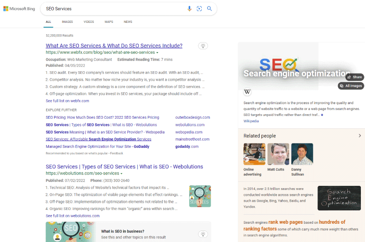This screenshot has width=365, height=242.
Task: Select Matt Cutts related person photo
Action: [x=278, y=154]
